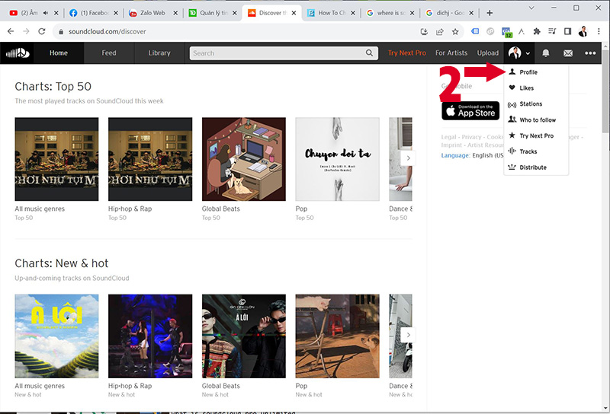Open the messages envelope icon
The image size is (610, 414).
(568, 53)
